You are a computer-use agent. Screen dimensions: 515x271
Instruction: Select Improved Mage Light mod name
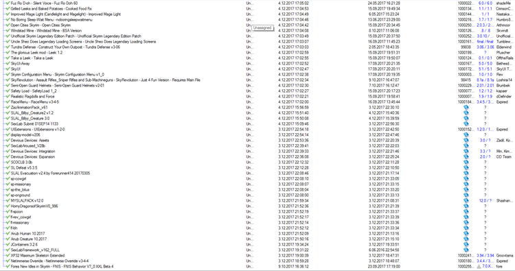click(x=66, y=14)
